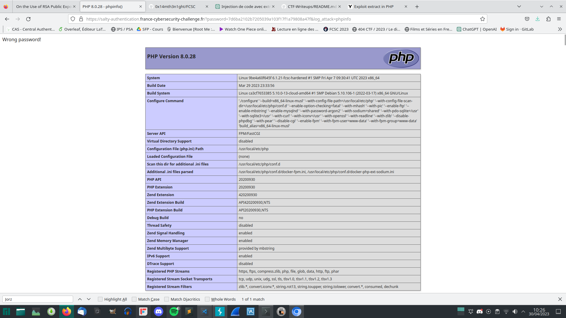
Task: Open ChatGPT | OpenAI bookmark
Action: 476,29
